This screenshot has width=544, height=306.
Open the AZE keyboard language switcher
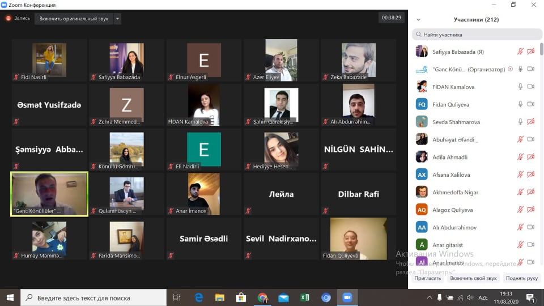484,297
